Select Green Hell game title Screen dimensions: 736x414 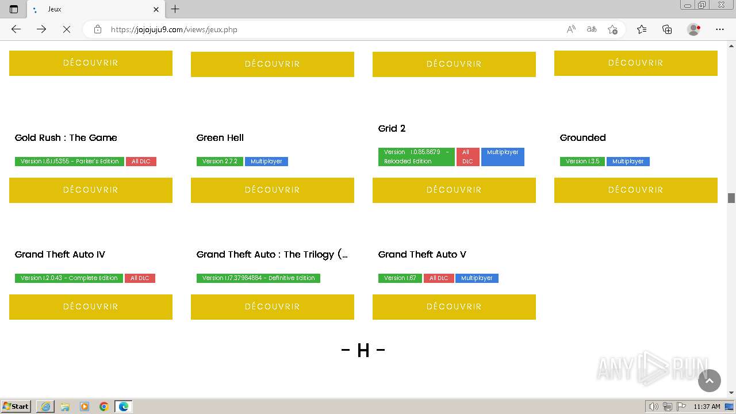[220, 137]
